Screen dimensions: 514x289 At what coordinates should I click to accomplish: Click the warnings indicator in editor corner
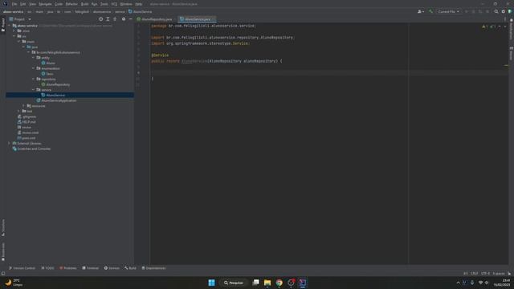[485, 26]
